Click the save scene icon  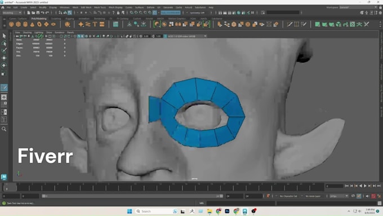[x=38, y=13]
